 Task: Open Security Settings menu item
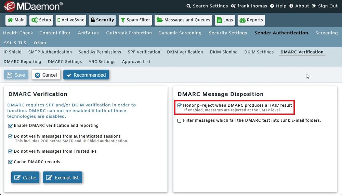pos(228,33)
